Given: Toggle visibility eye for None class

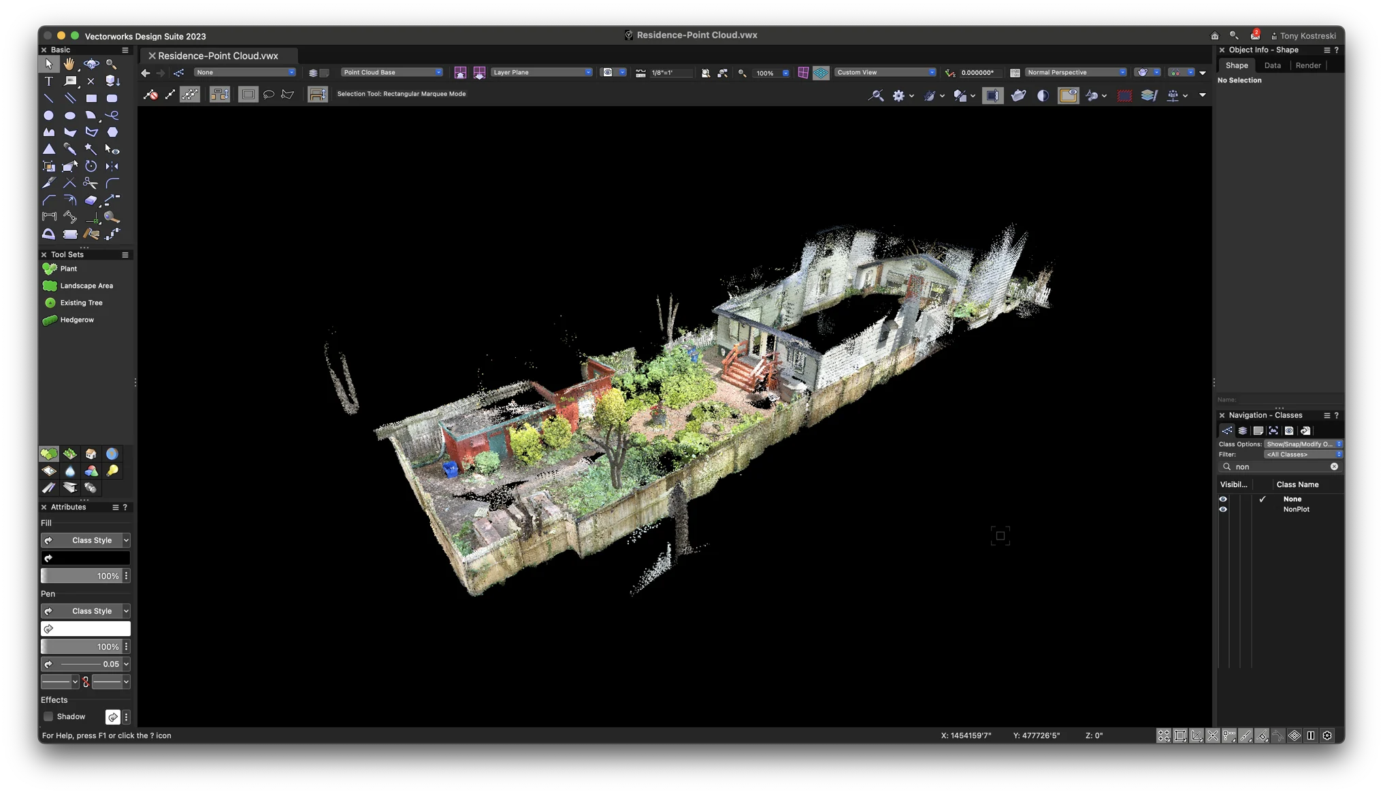Looking at the screenshot, I should 1223,499.
